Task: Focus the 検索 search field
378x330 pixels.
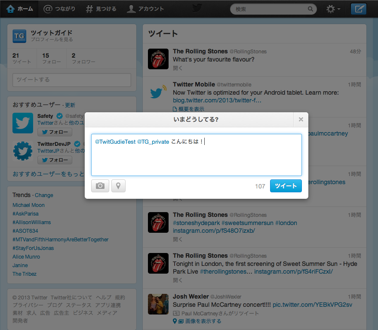Action: [x=274, y=9]
